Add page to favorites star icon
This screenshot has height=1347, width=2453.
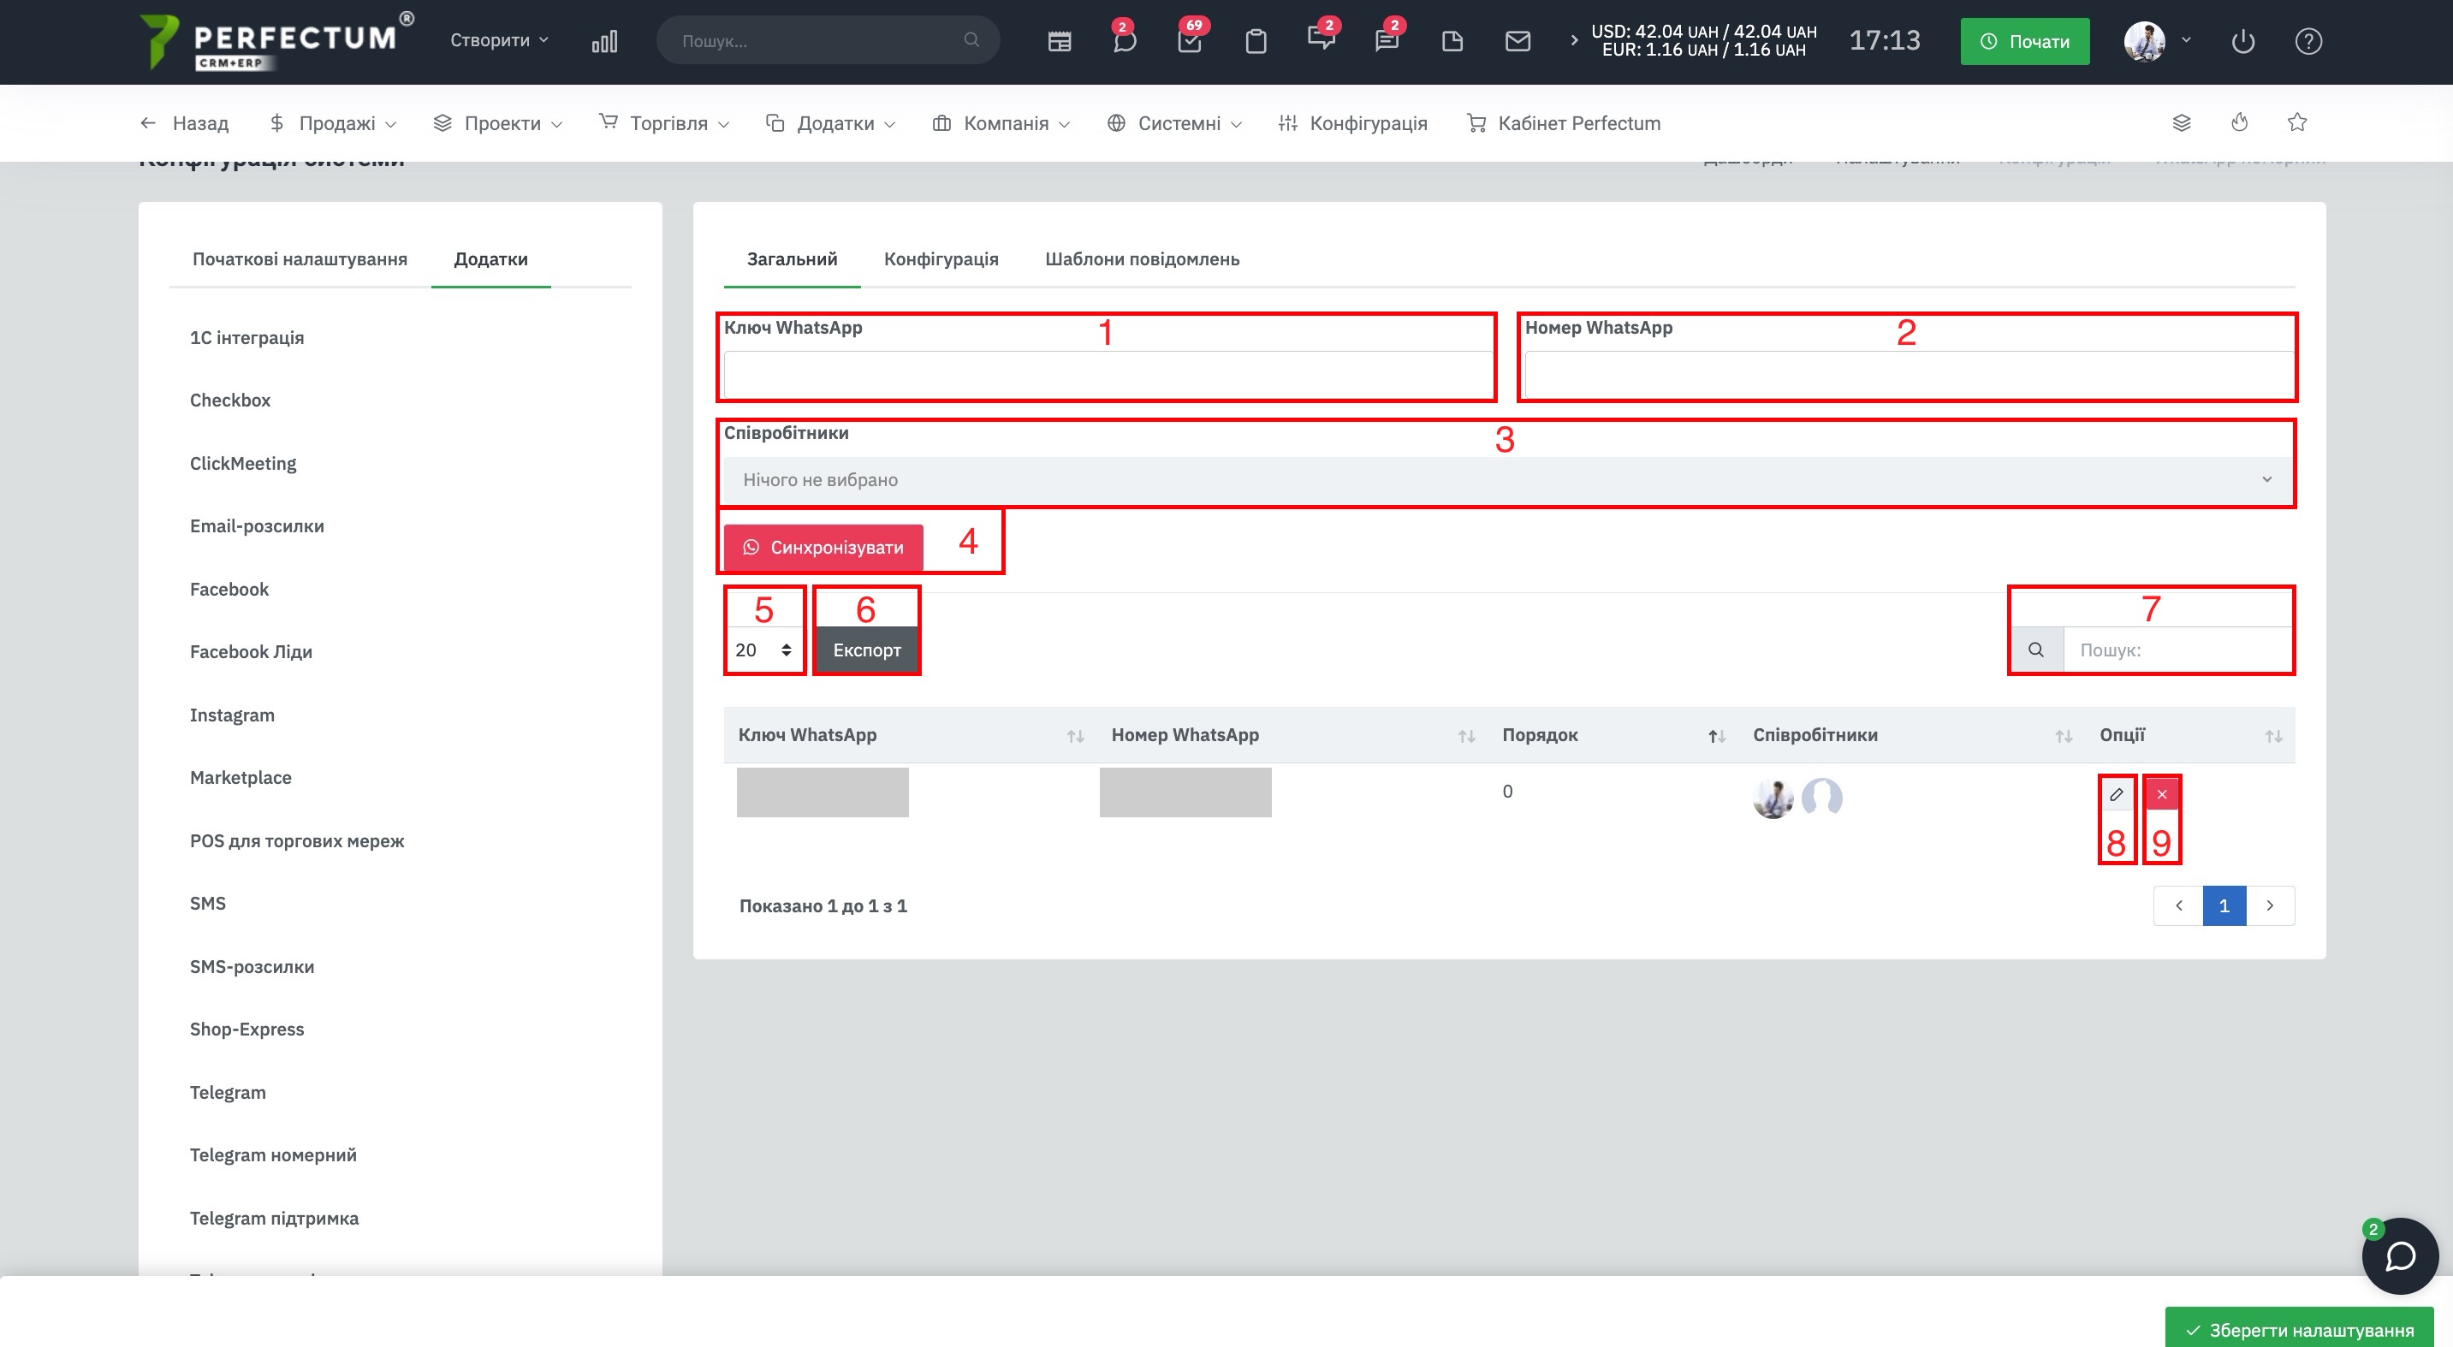[2297, 122]
